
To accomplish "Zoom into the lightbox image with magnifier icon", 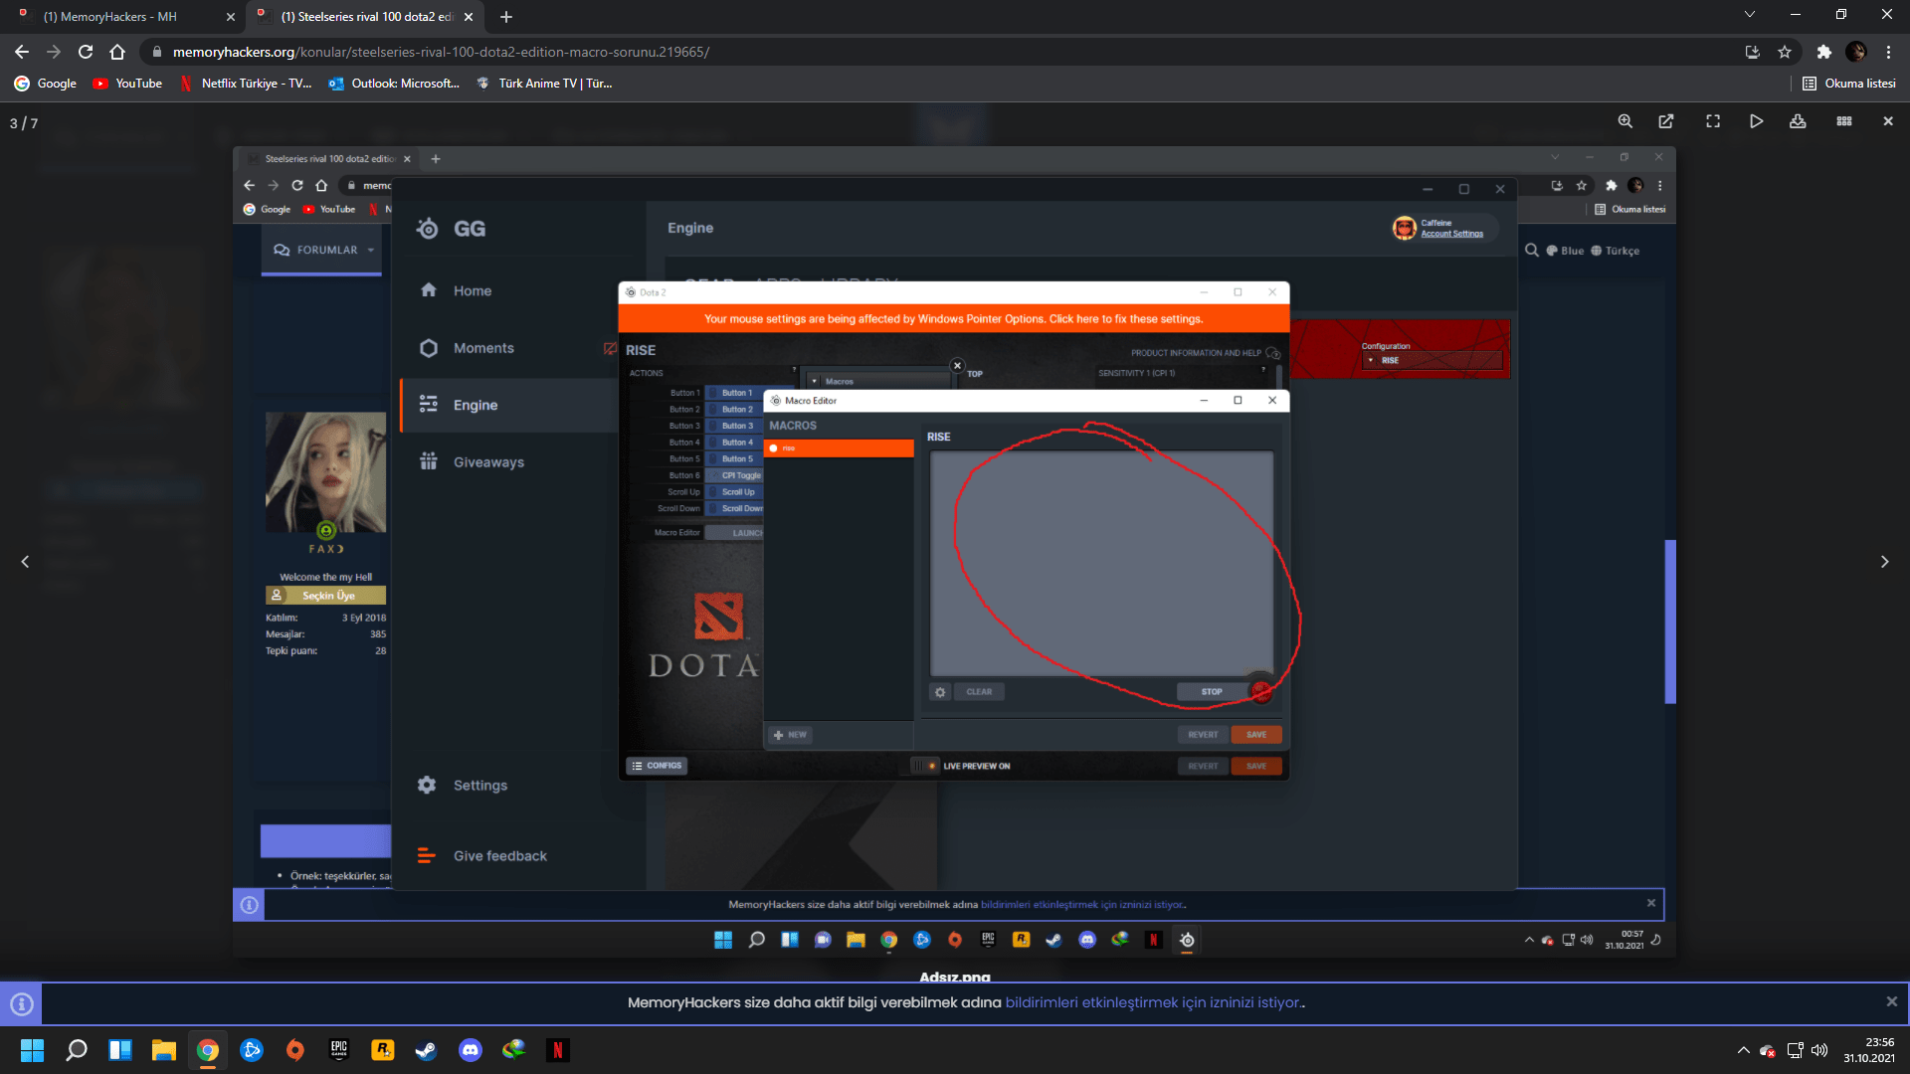I will pos(1625,121).
